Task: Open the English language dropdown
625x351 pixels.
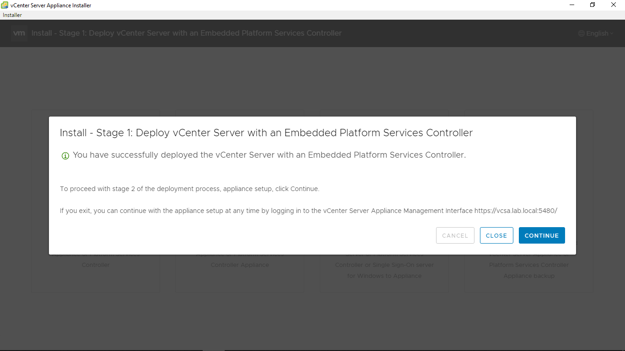Action: click(596, 33)
